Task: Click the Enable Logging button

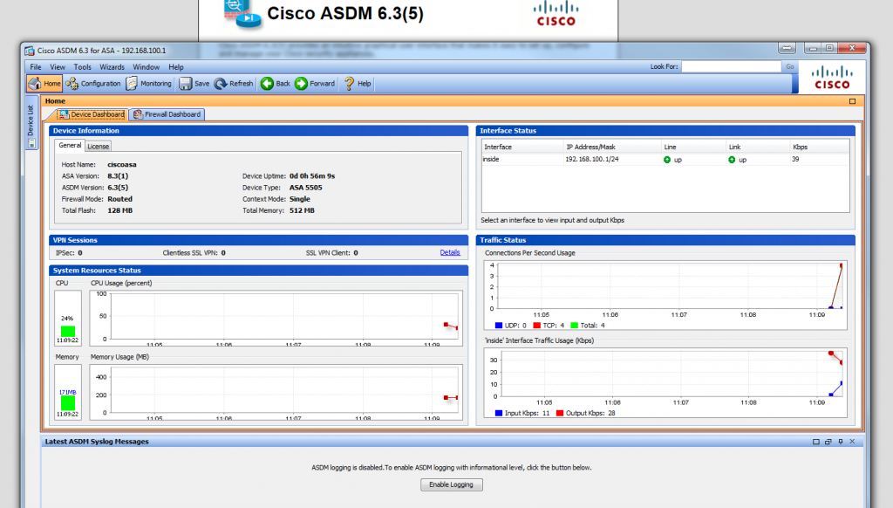Action: click(x=451, y=484)
